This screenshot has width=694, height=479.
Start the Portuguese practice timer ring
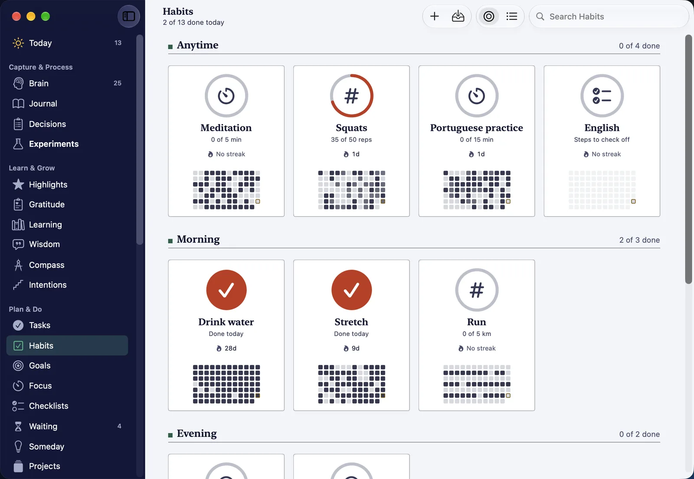click(x=477, y=96)
